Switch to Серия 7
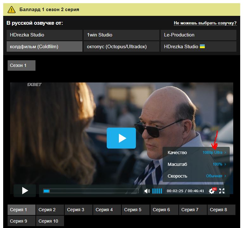The height and width of the screenshot is (228, 244). (x=193, y=210)
